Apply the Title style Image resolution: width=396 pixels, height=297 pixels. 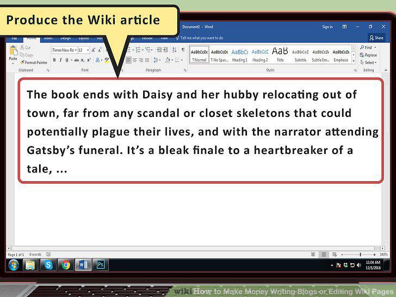pos(280,55)
